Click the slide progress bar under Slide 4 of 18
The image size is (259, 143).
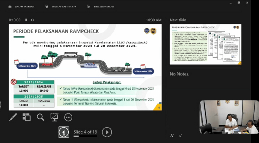point(85,136)
